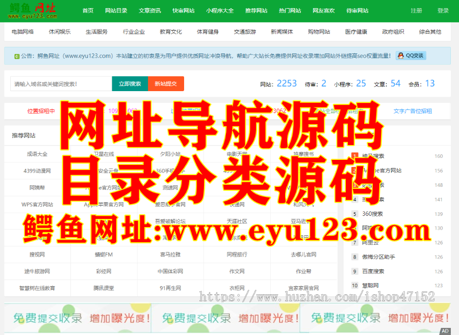Image resolution: width=459 pixels, height=335 pixels.
Task: Open the 网站目录 nav item
Action: tap(116, 11)
